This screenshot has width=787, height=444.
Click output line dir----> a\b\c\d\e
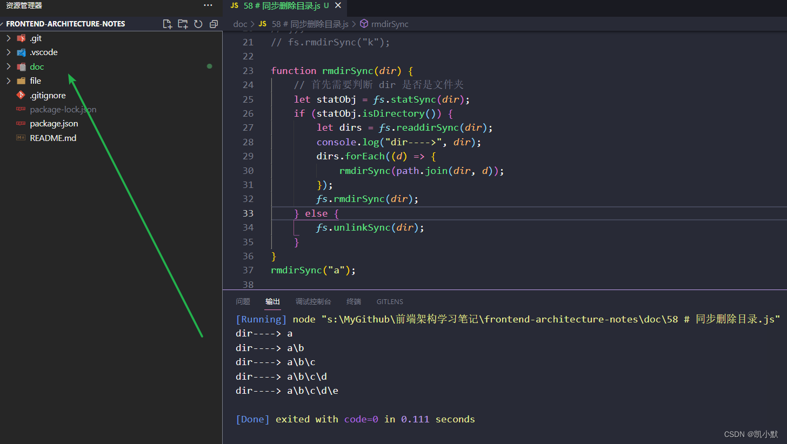pos(287,391)
